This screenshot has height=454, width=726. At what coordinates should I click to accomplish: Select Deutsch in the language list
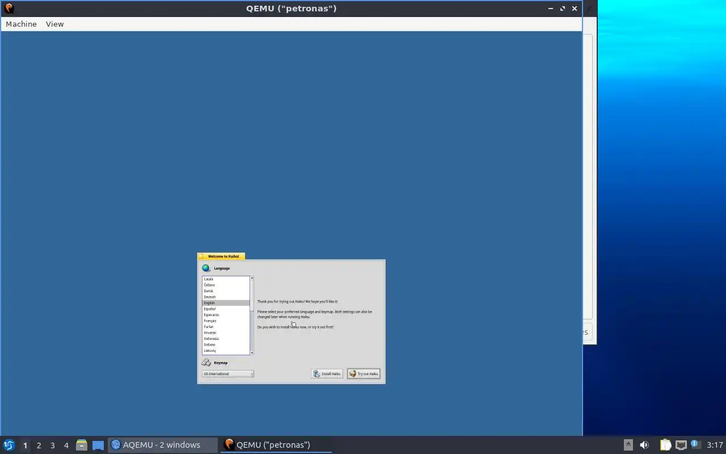(226, 297)
